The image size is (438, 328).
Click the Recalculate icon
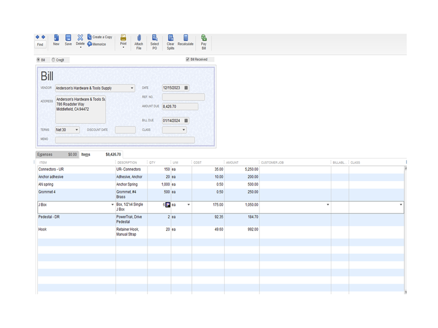click(185, 38)
